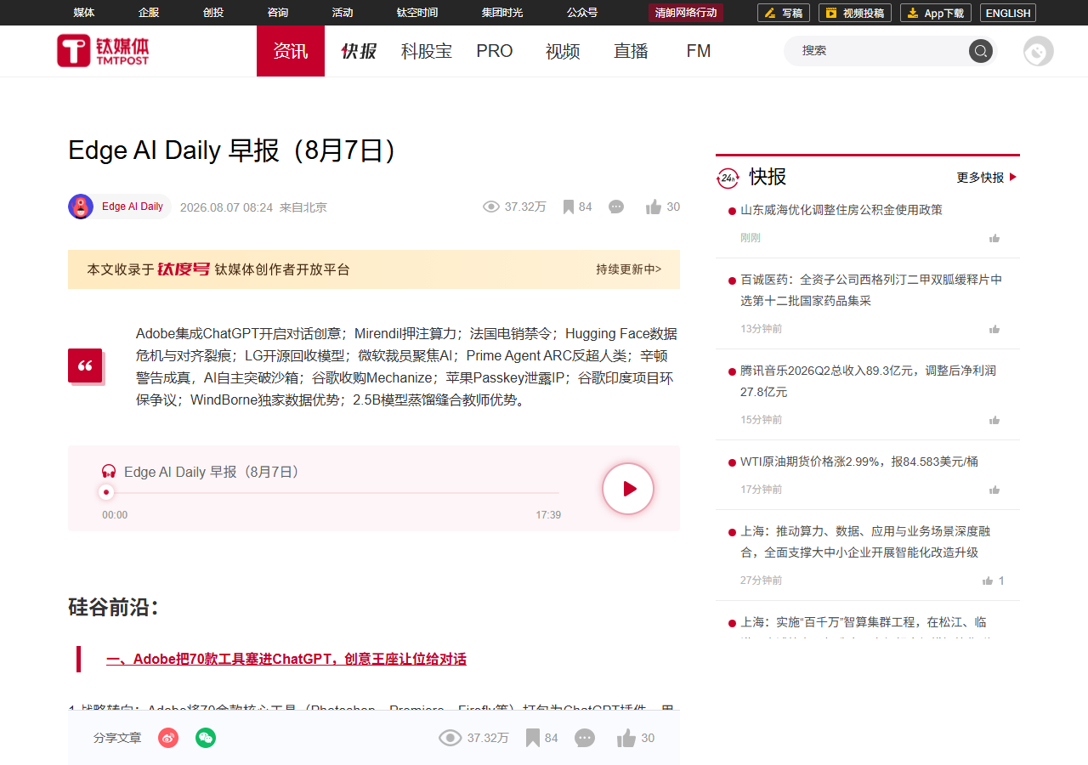This screenshot has height=765, width=1088.
Task: Click the audio progress slider handle
Action: pyautogui.click(x=106, y=492)
